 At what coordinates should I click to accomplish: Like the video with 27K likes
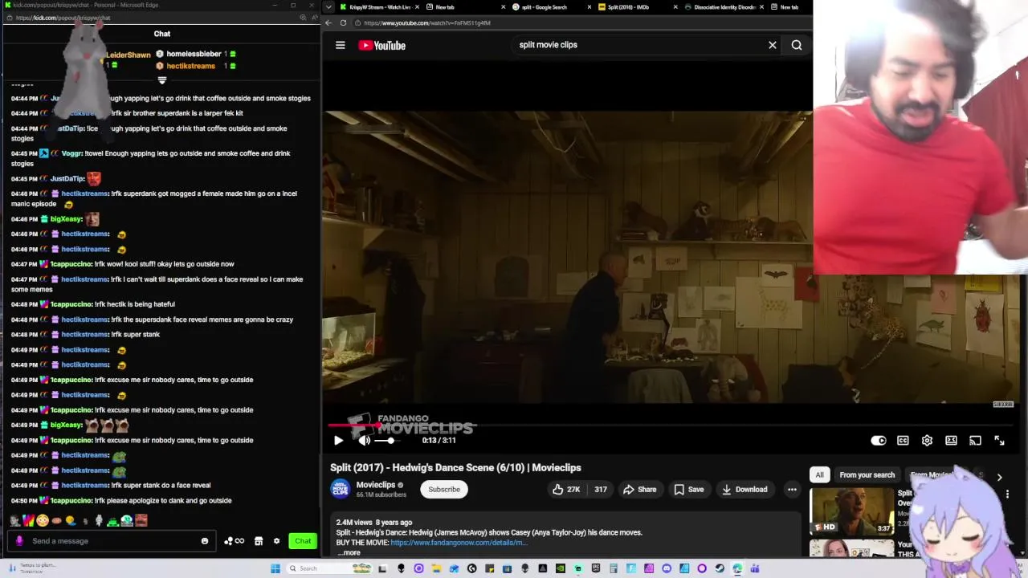[x=566, y=489]
